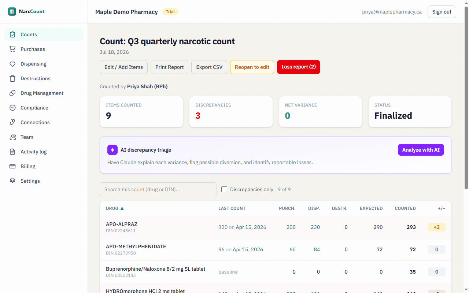This screenshot has width=469, height=293.
Task: Click the Billing card icon
Action: click(x=12, y=166)
